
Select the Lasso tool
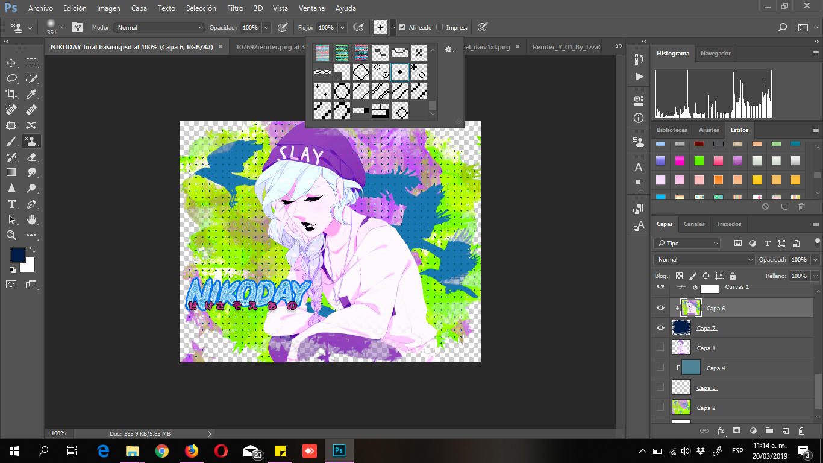point(11,78)
